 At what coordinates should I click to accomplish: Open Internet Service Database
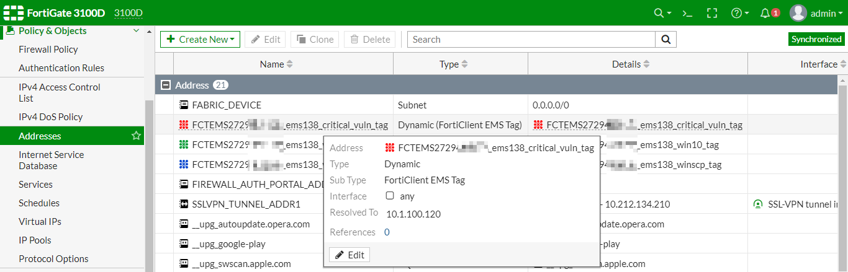point(51,160)
